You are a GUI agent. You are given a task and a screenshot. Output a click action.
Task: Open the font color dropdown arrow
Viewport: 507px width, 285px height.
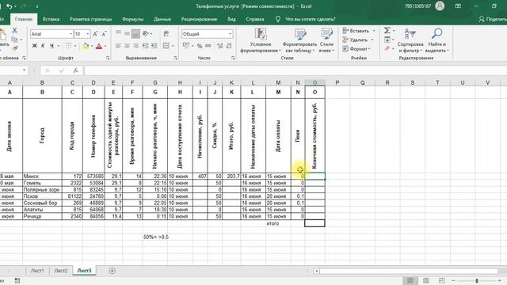pyautogui.click(x=105, y=46)
